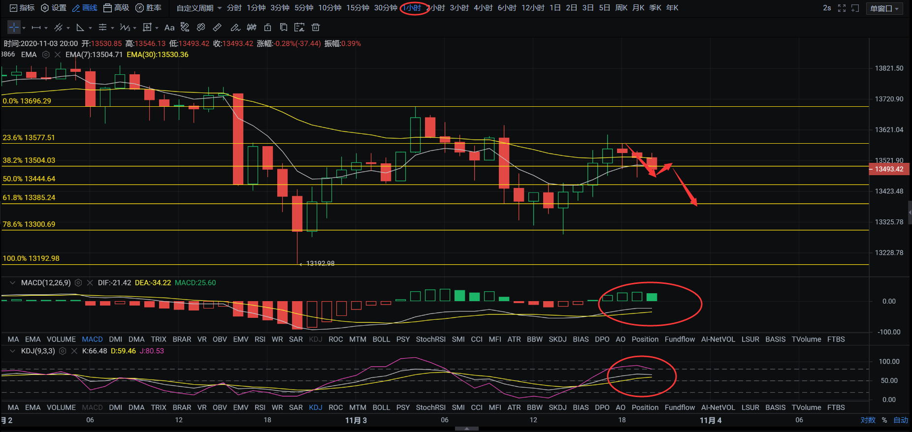Viewport: 912px width, 432px height.
Task: Toggle 对数 logarithmic scale
Action: [868, 420]
